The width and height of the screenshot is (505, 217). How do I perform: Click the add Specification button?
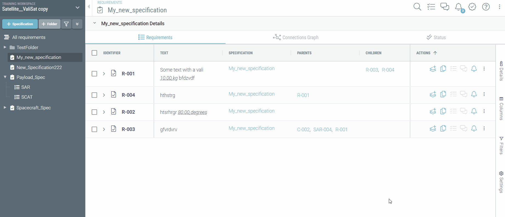[20, 24]
